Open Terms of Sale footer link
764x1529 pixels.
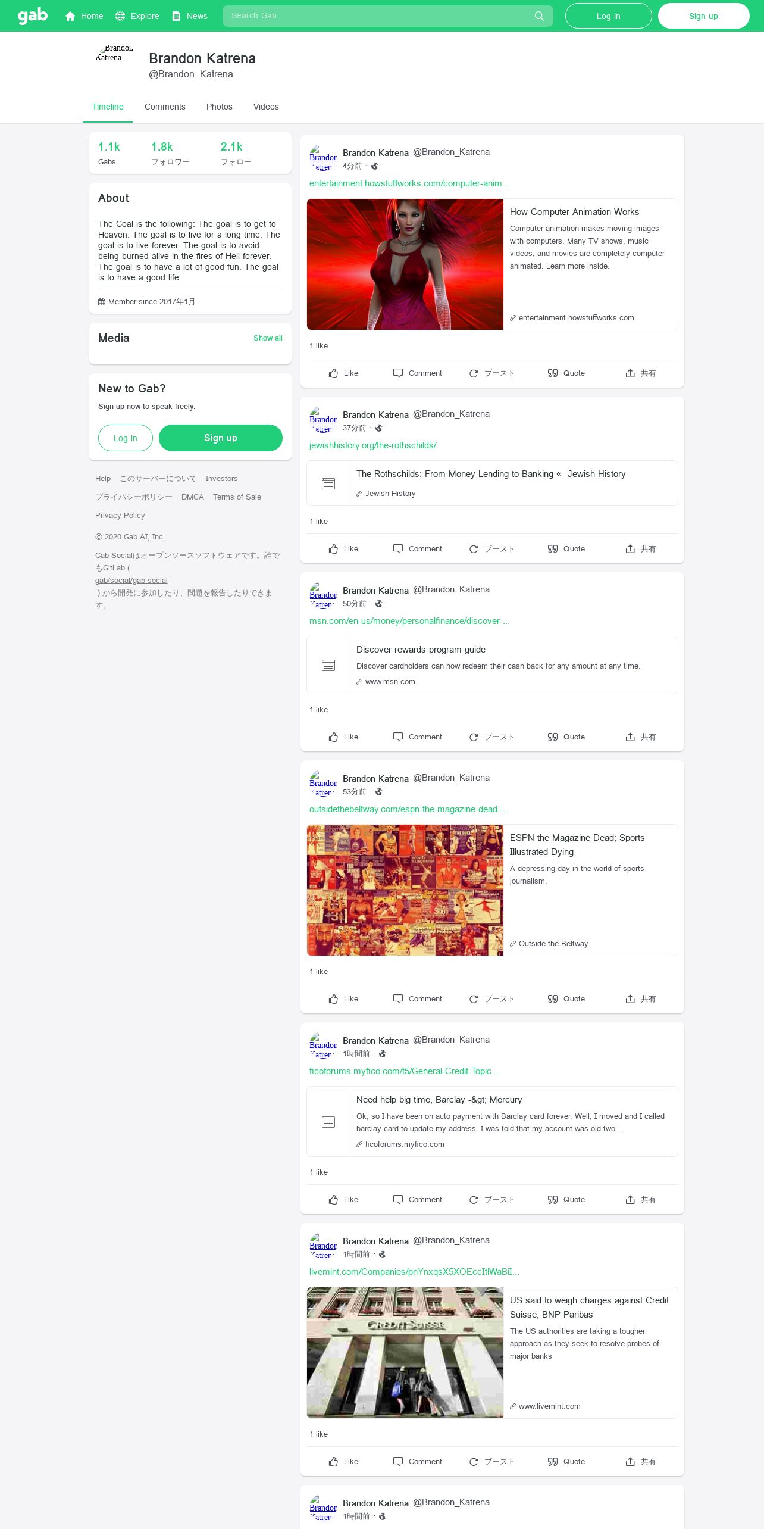237,497
